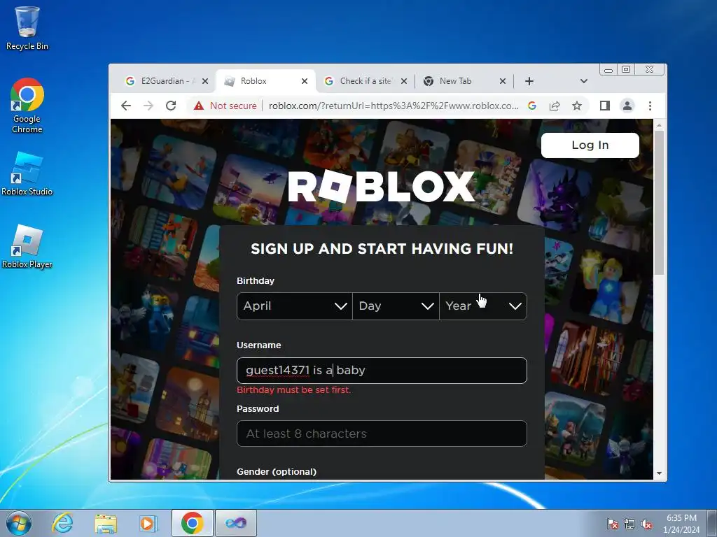
Task: Close the Roblox tab
Action: [x=305, y=81]
